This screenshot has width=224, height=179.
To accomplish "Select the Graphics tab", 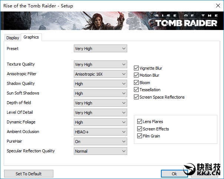I will click(x=31, y=37).
